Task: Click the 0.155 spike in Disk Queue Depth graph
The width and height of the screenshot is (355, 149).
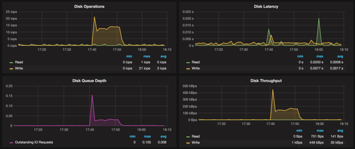Action: pos(92,95)
